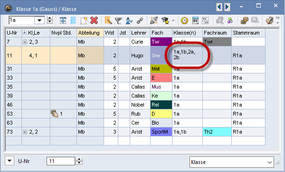Expand coupling rows of lesson 73
The image size is (285, 172).
click(25, 132)
